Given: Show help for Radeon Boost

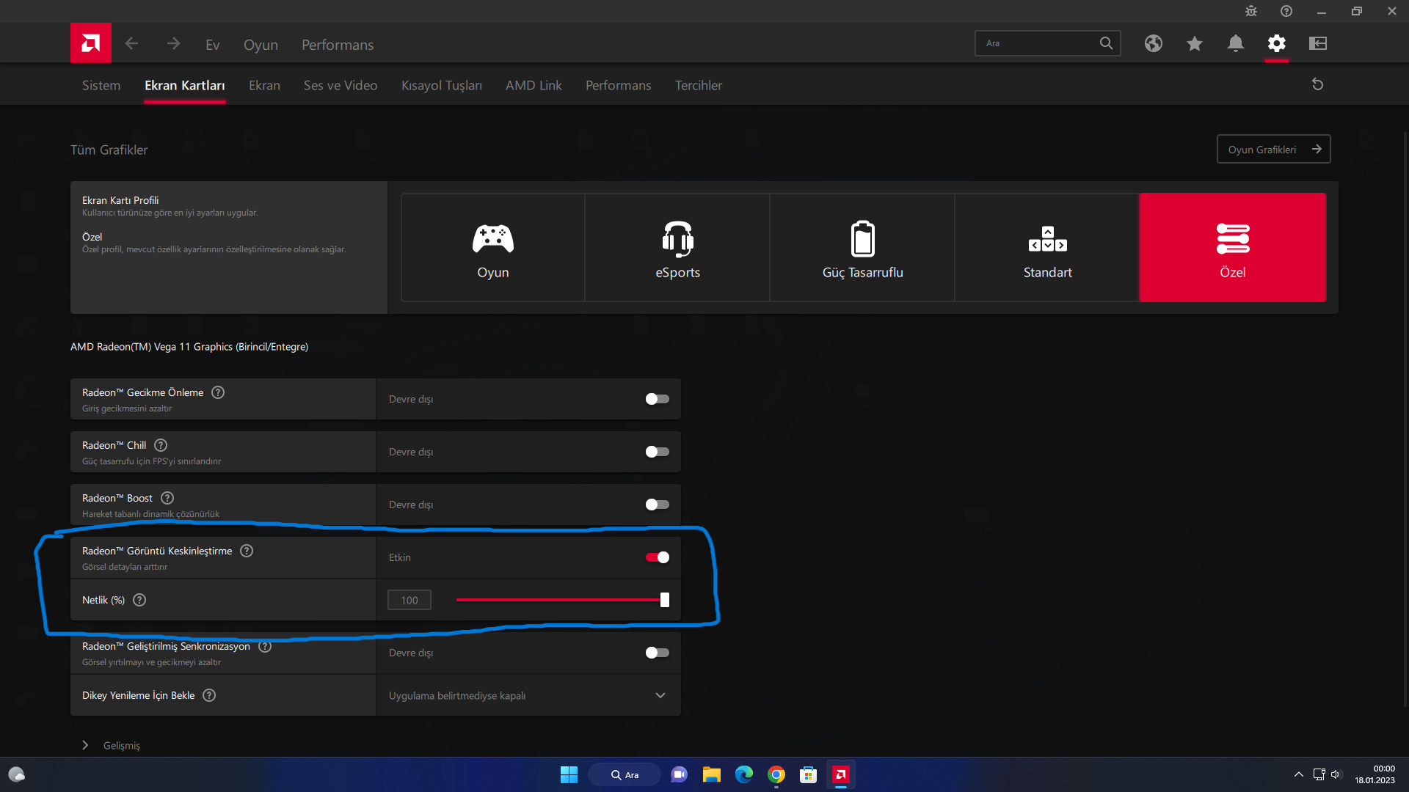Looking at the screenshot, I should 167,498.
